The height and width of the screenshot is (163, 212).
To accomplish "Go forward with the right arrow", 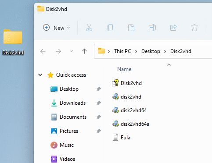I will pos(58,51).
